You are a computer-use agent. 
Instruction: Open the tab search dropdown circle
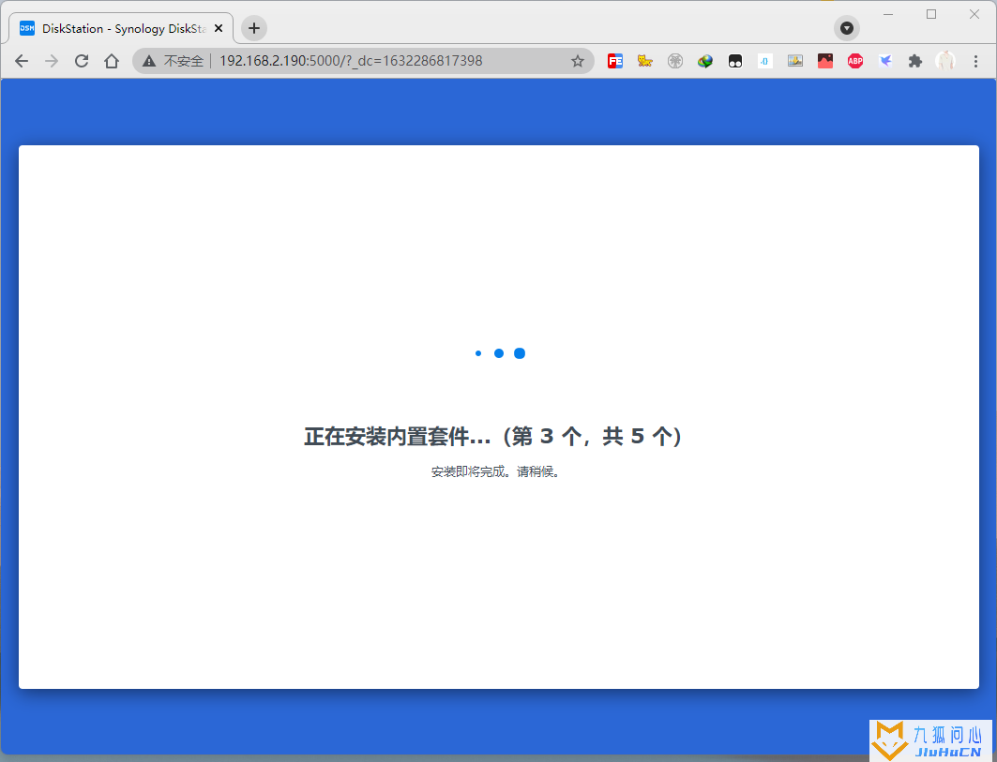tap(847, 28)
